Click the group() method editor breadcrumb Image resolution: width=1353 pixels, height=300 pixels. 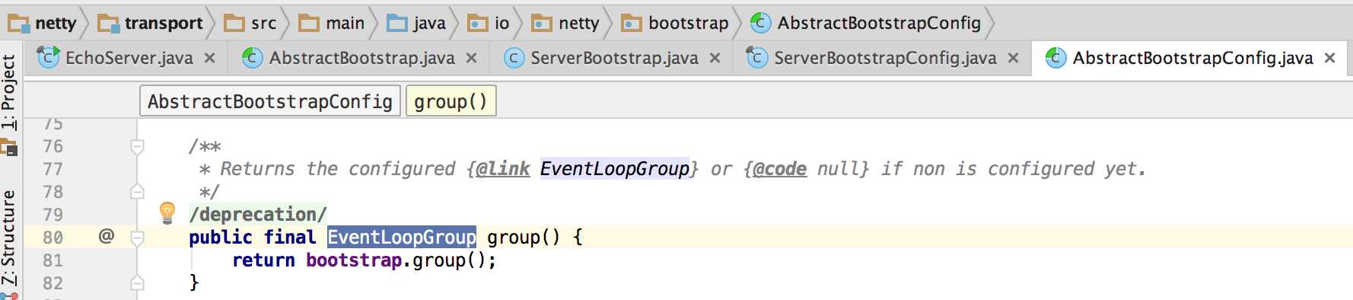click(451, 101)
